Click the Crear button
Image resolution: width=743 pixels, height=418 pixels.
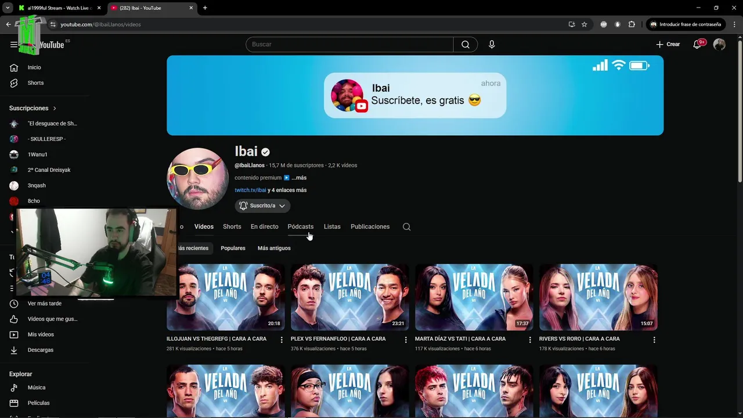coord(668,44)
